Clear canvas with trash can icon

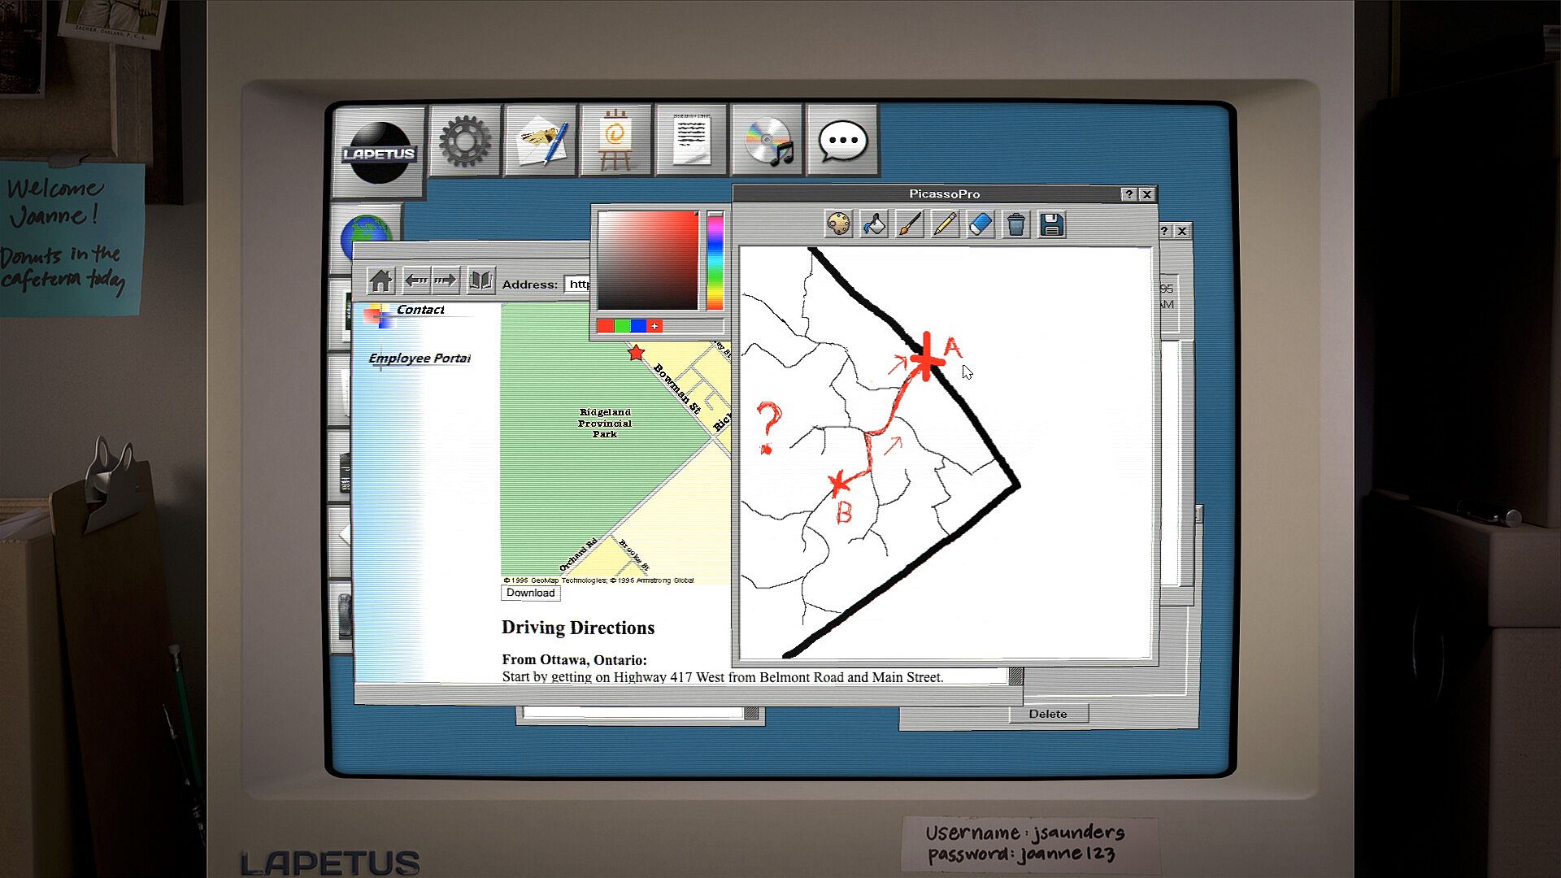(x=1016, y=224)
